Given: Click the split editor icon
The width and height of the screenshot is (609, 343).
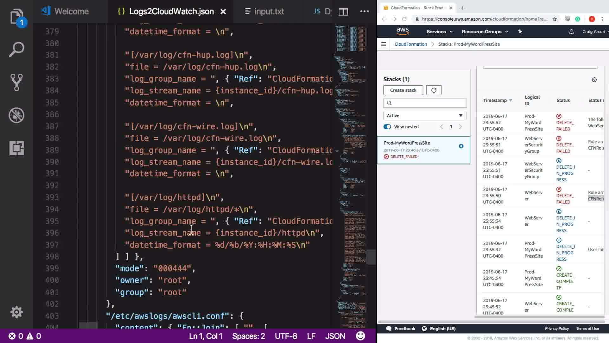Looking at the screenshot, I should click(x=343, y=12).
